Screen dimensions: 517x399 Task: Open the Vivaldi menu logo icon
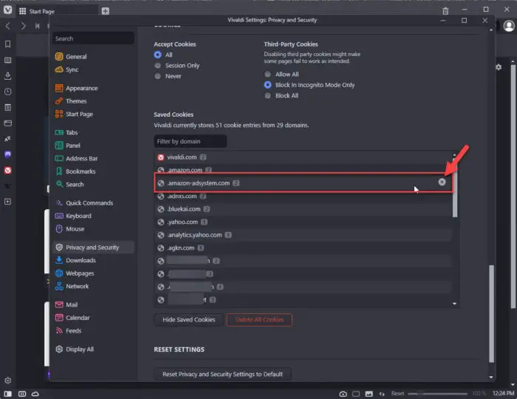coord(7,10)
